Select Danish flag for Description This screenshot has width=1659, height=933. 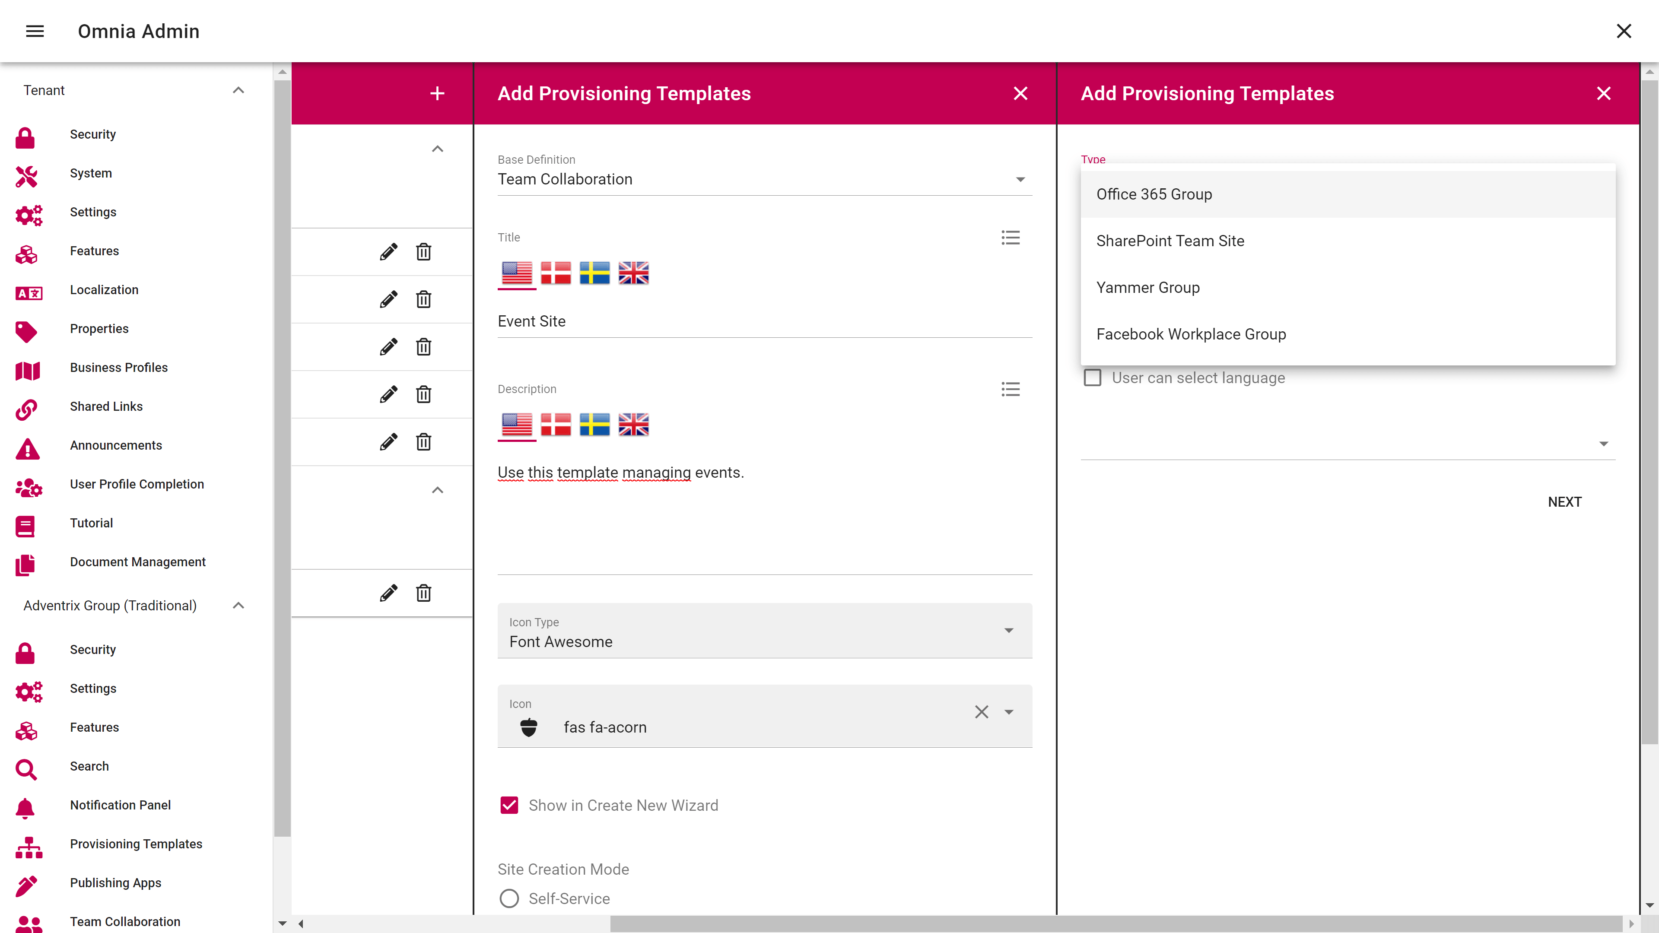[556, 424]
